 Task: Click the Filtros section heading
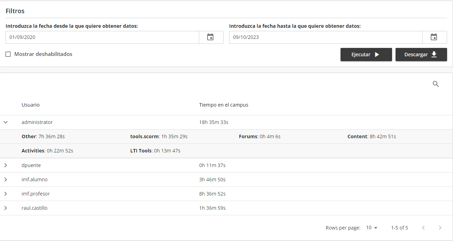click(x=15, y=11)
